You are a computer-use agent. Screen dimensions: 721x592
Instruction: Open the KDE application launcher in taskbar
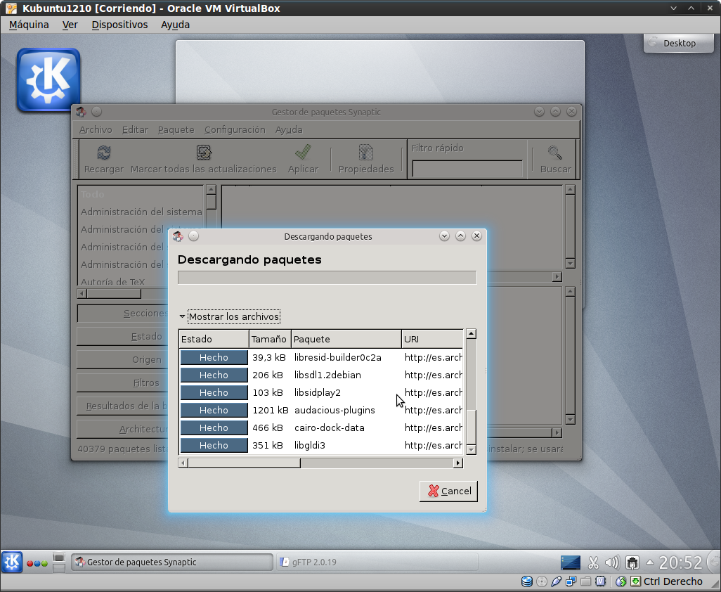coord(12,562)
